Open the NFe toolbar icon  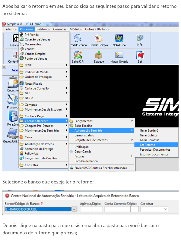140,39
